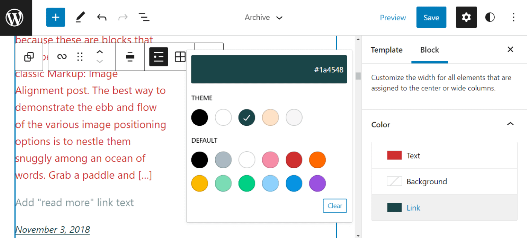Open the Archive document dropdown

click(263, 17)
